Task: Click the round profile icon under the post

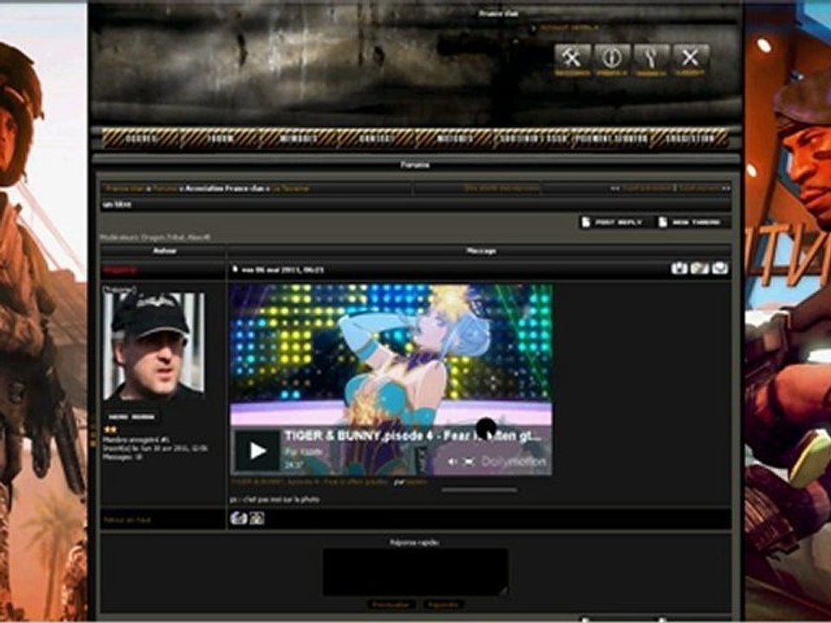Action: point(239,518)
